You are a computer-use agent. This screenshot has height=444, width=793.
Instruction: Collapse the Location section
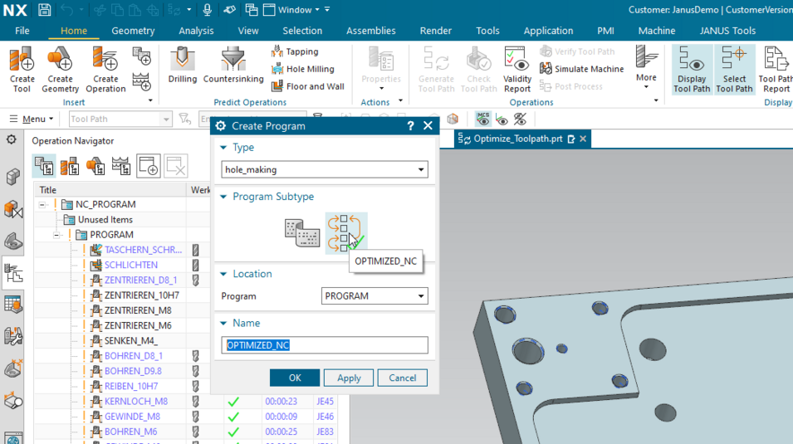[x=223, y=274]
